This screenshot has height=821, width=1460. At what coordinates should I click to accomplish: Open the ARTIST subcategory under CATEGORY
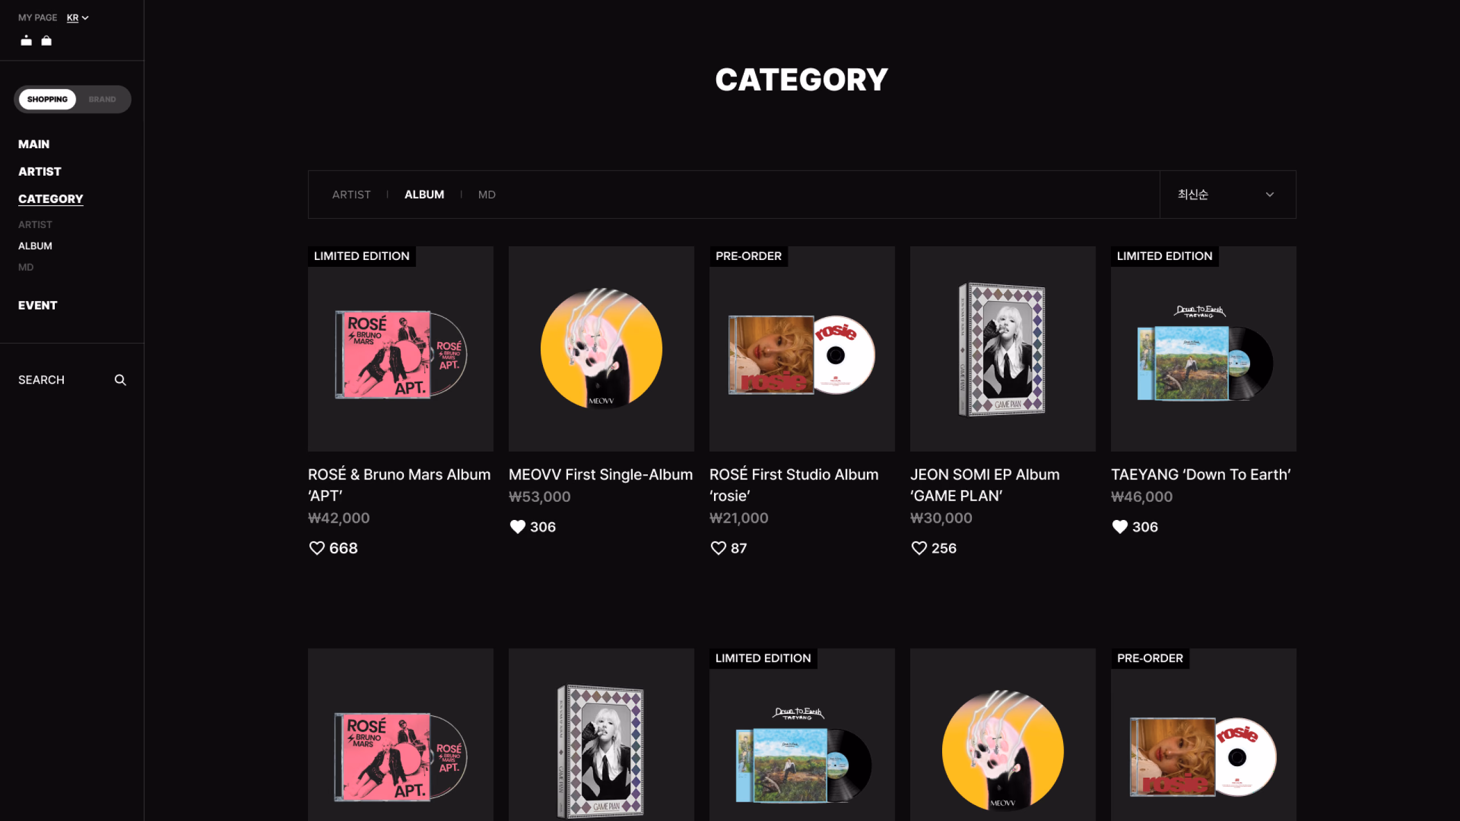pyautogui.click(x=35, y=225)
